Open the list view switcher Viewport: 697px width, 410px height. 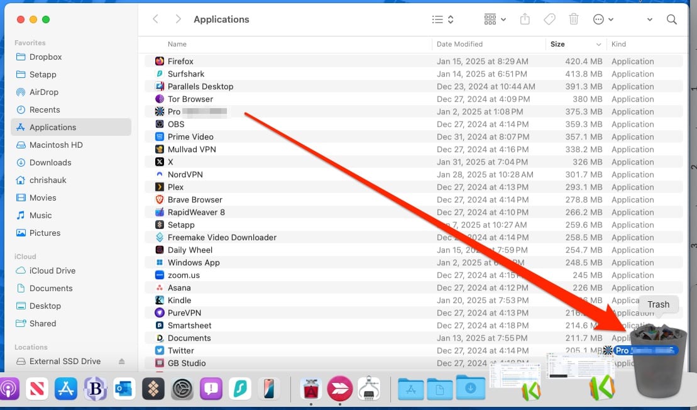coord(442,19)
